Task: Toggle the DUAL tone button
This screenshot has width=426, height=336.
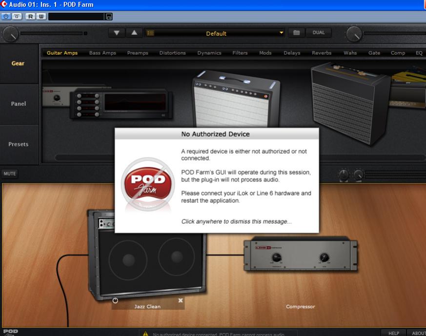Action: [319, 33]
